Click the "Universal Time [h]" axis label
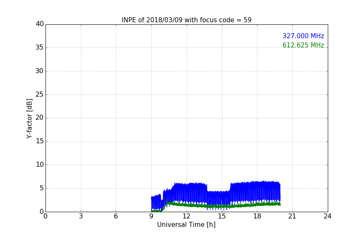This screenshot has height=242, width=364. (186, 225)
